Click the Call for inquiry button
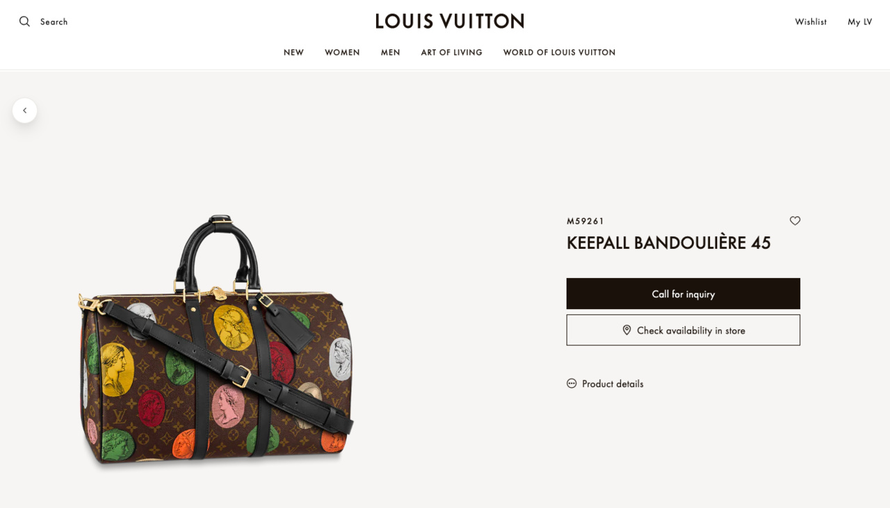This screenshot has width=890, height=508. coord(683,293)
